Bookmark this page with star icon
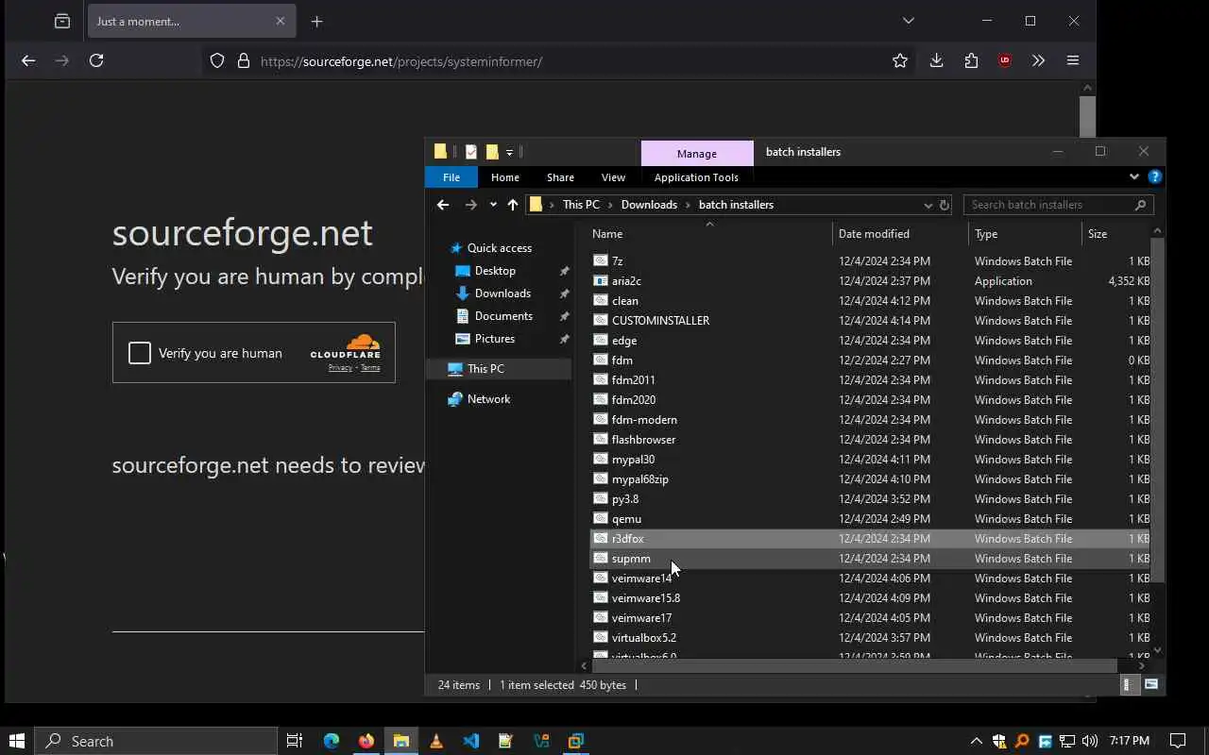The width and height of the screenshot is (1209, 755). 900,60
